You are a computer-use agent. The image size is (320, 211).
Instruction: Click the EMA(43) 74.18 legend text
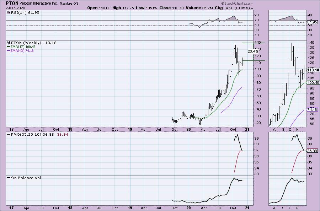[22, 50]
